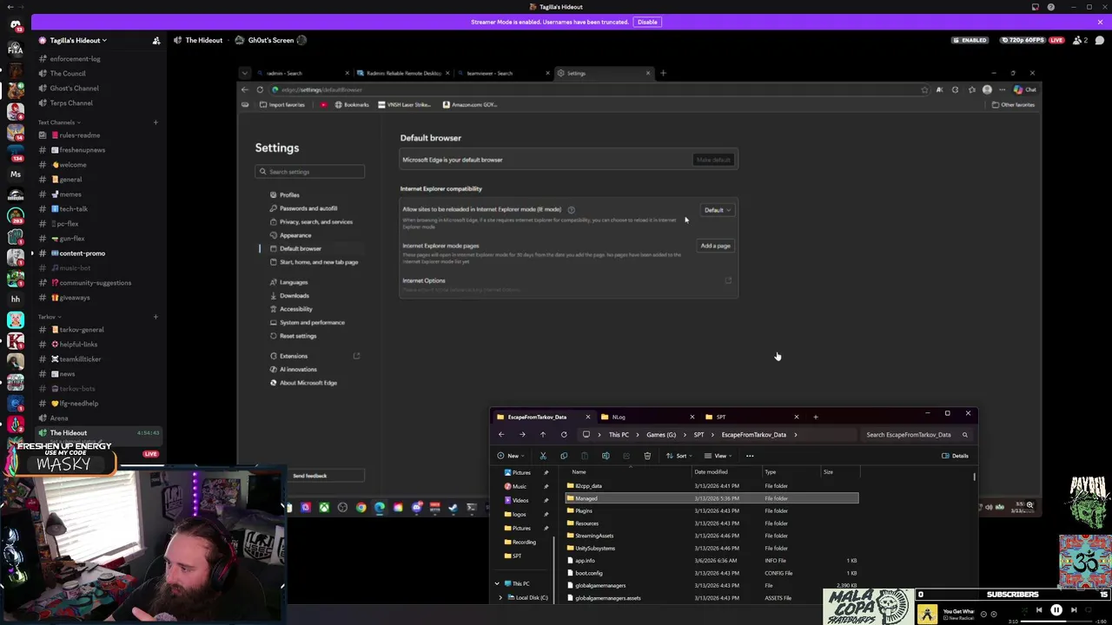Go back in the Edge browser
The width and height of the screenshot is (1112, 625).
coord(245,89)
